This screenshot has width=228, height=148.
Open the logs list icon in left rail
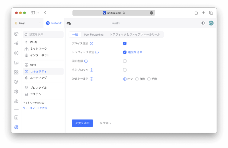(16, 117)
